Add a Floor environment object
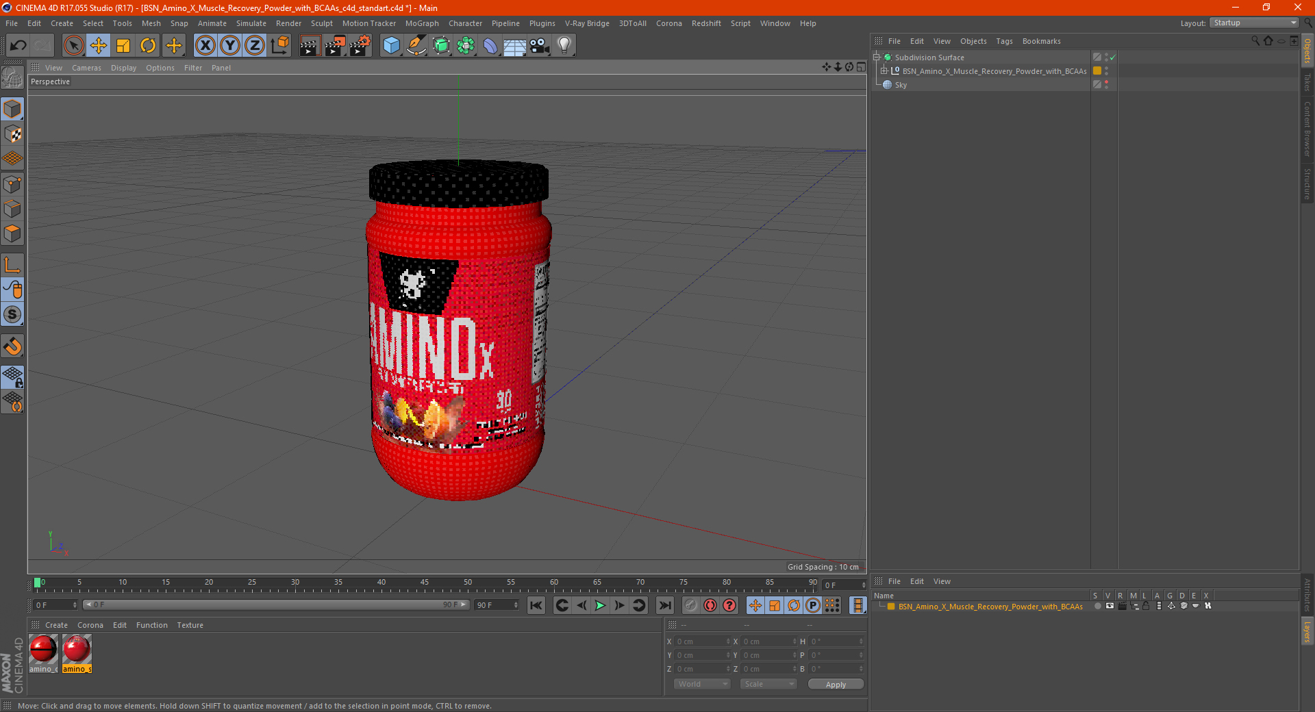1315x712 pixels. click(515, 46)
